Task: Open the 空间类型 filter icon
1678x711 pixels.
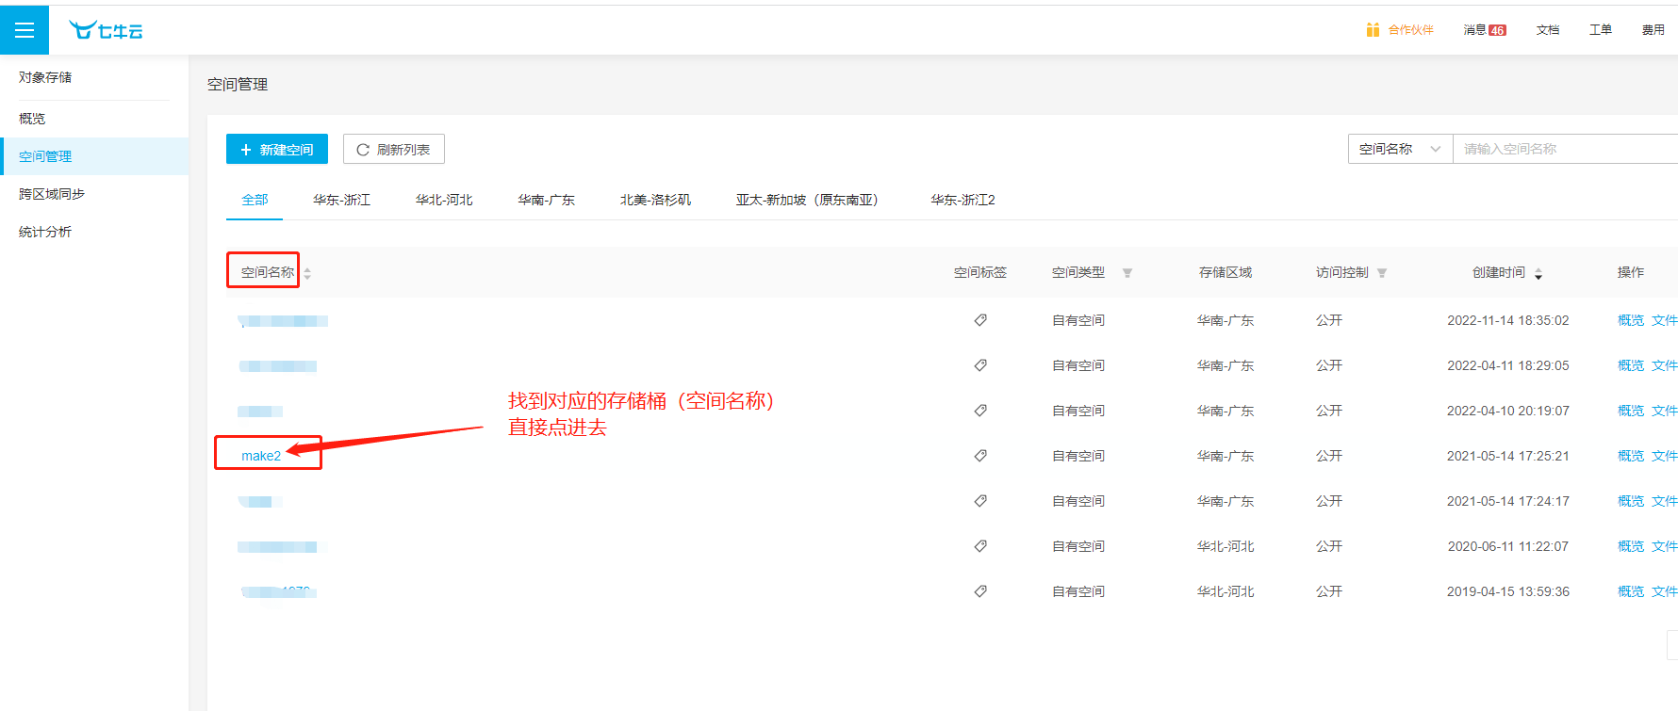Action: [1127, 273]
